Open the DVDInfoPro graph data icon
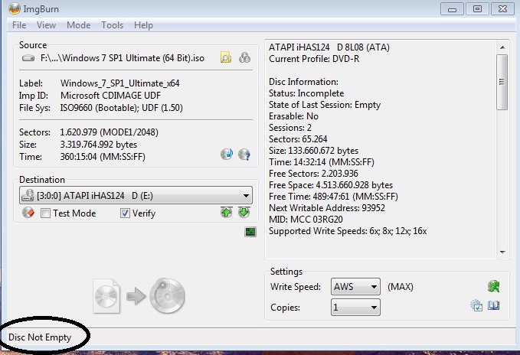This screenshot has height=355, width=520. [250, 232]
